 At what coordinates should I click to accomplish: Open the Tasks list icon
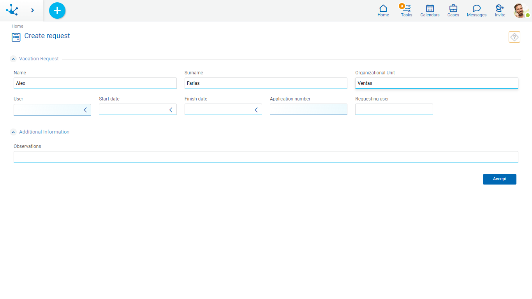click(407, 11)
